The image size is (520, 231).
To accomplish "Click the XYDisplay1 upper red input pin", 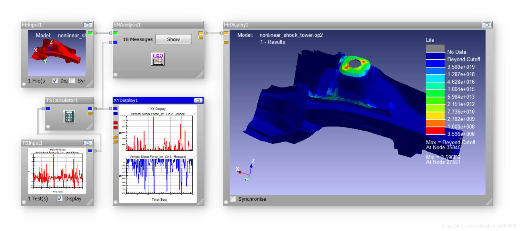I will pyautogui.click(x=115, y=123).
